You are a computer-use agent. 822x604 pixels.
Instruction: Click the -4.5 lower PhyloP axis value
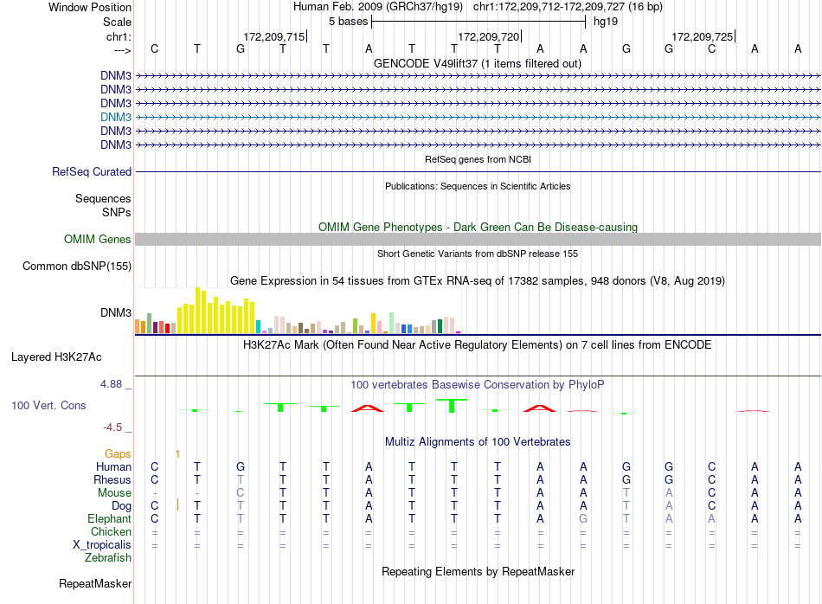click(112, 427)
